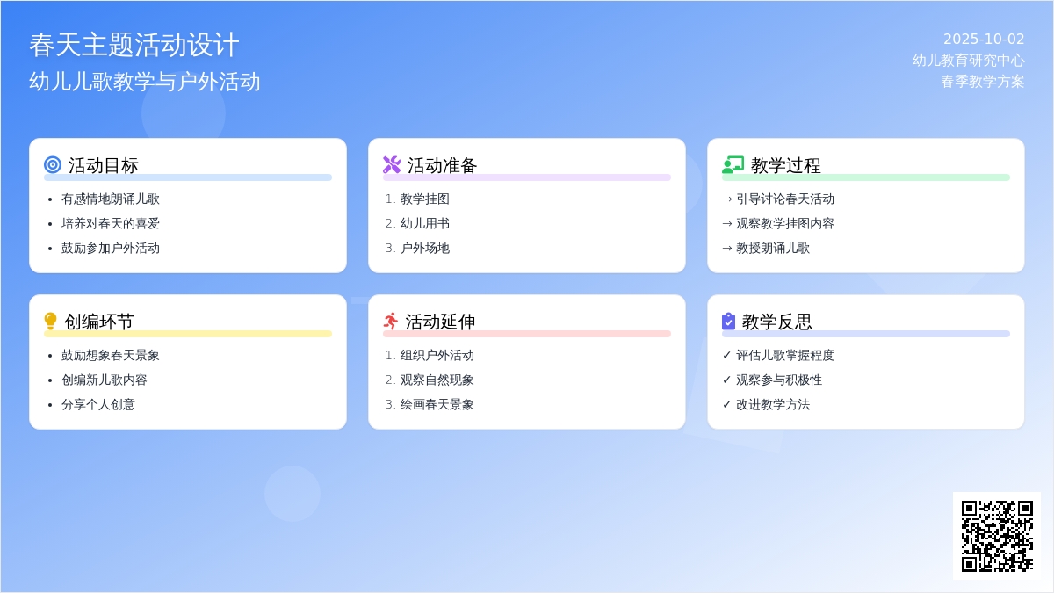
Task: Click the 春天主题活动设计 main title
Action: pos(134,45)
